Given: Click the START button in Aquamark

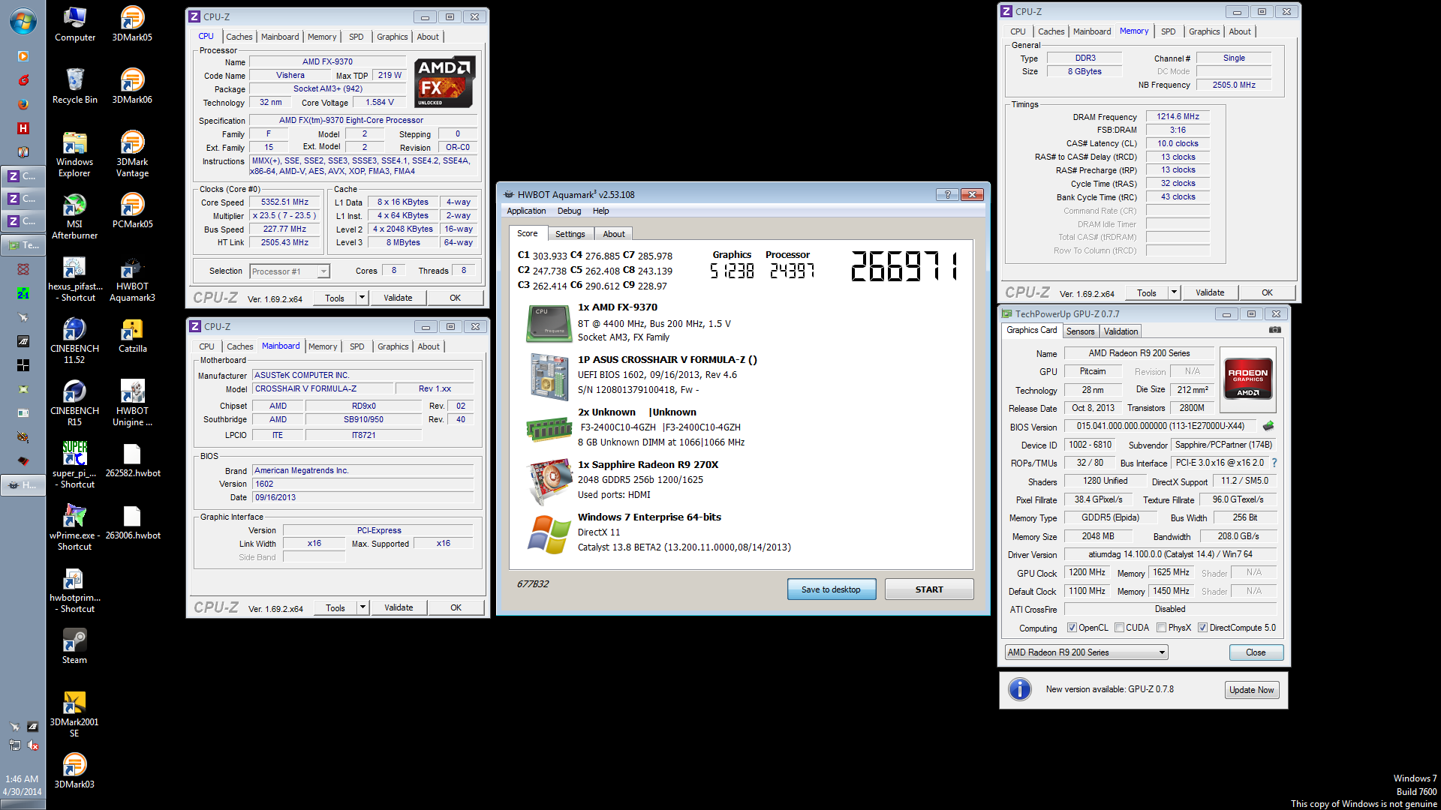Looking at the screenshot, I should coord(929,589).
